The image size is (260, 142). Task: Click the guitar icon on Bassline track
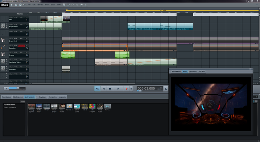3,47
